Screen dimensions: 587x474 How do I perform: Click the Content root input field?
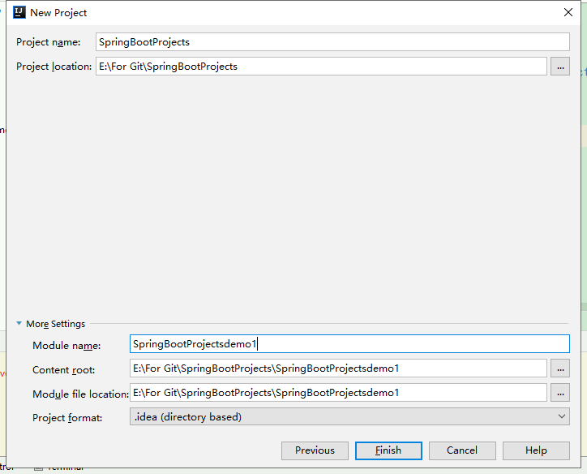tap(338, 368)
